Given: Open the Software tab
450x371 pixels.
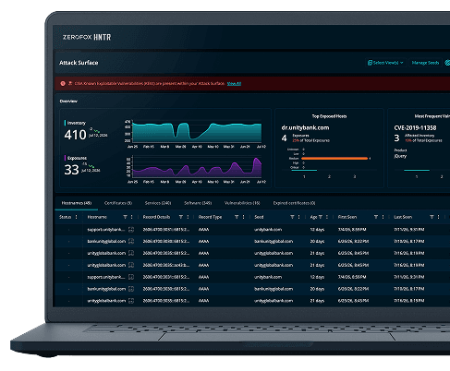Looking at the screenshot, I should pos(198,203).
